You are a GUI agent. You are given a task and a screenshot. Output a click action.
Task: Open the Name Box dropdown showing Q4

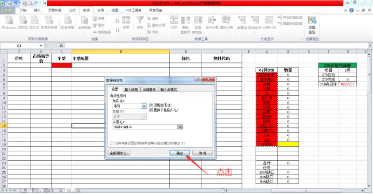point(41,46)
